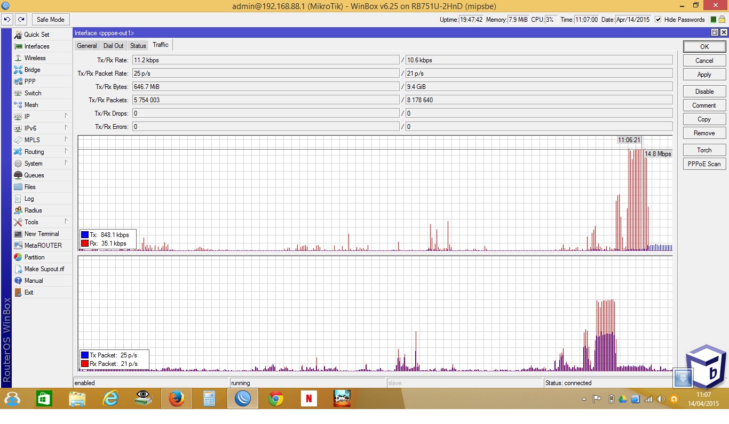
Task: Open Netflix from the taskbar
Action: click(308, 398)
